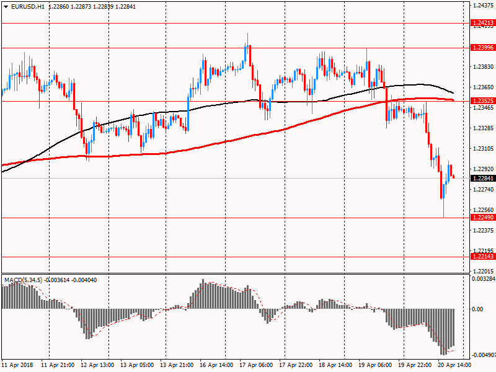Click the 0.00 MACD scale value
Viewport: 496px width, 372px height.
click(x=477, y=309)
